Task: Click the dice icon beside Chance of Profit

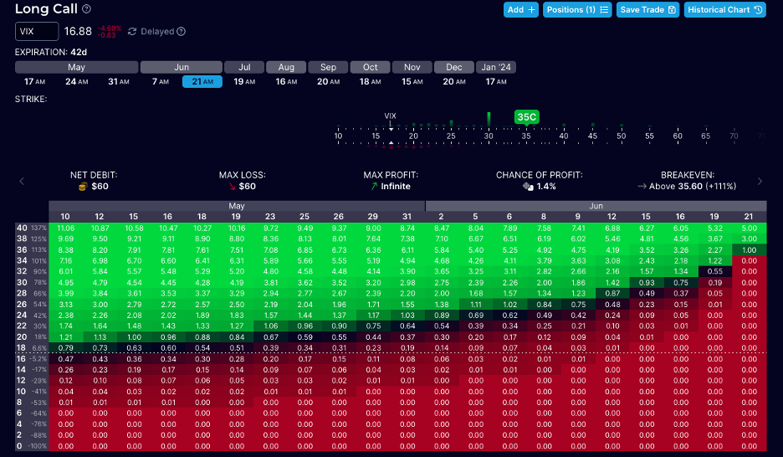Action: tap(528, 187)
